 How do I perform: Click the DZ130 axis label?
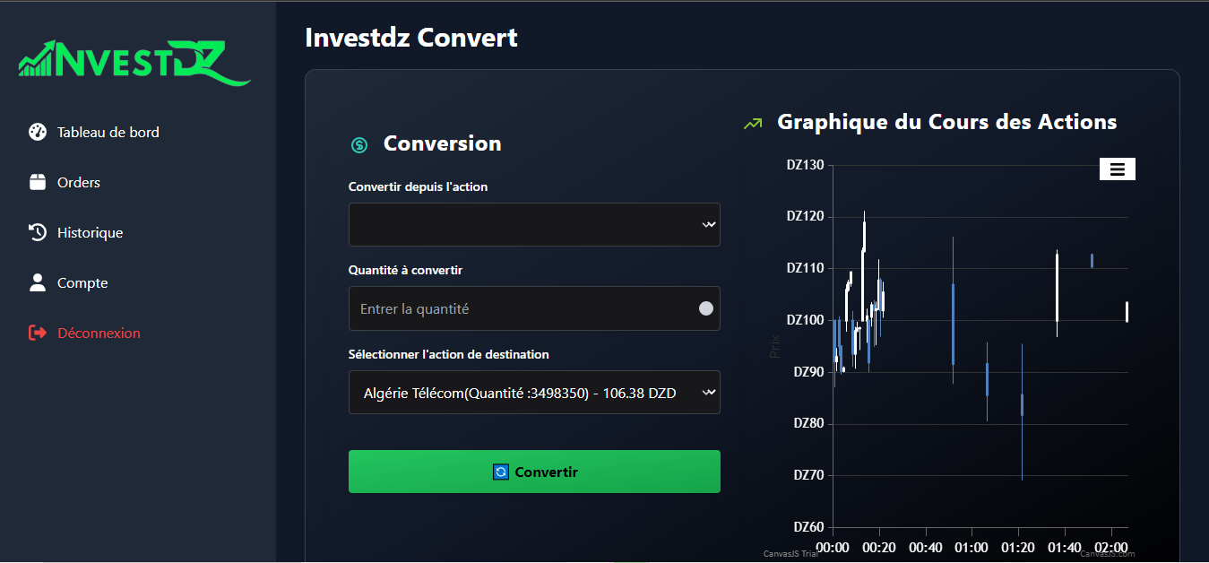[x=805, y=165]
